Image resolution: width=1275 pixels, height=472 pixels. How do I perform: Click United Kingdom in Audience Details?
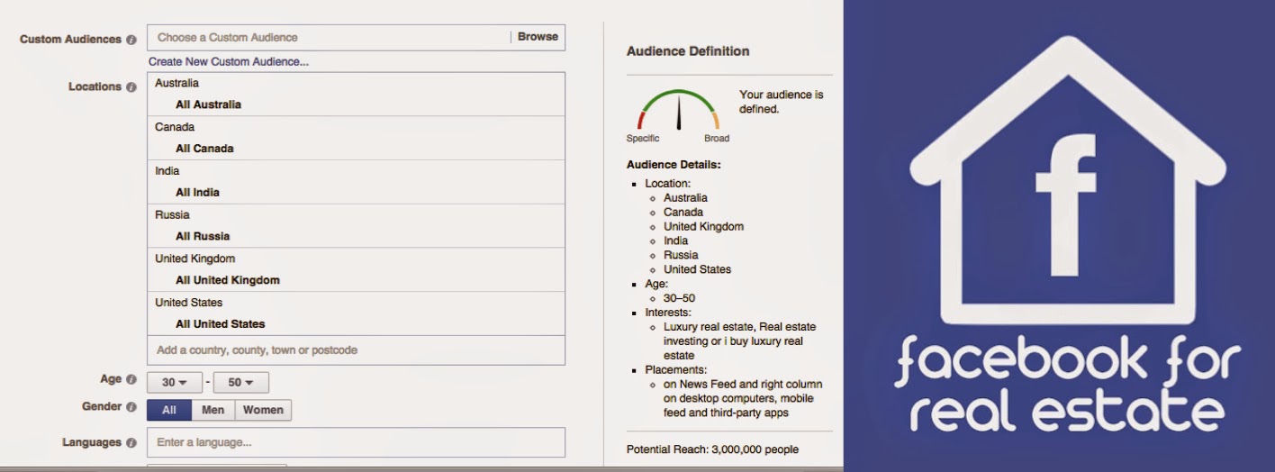click(703, 227)
